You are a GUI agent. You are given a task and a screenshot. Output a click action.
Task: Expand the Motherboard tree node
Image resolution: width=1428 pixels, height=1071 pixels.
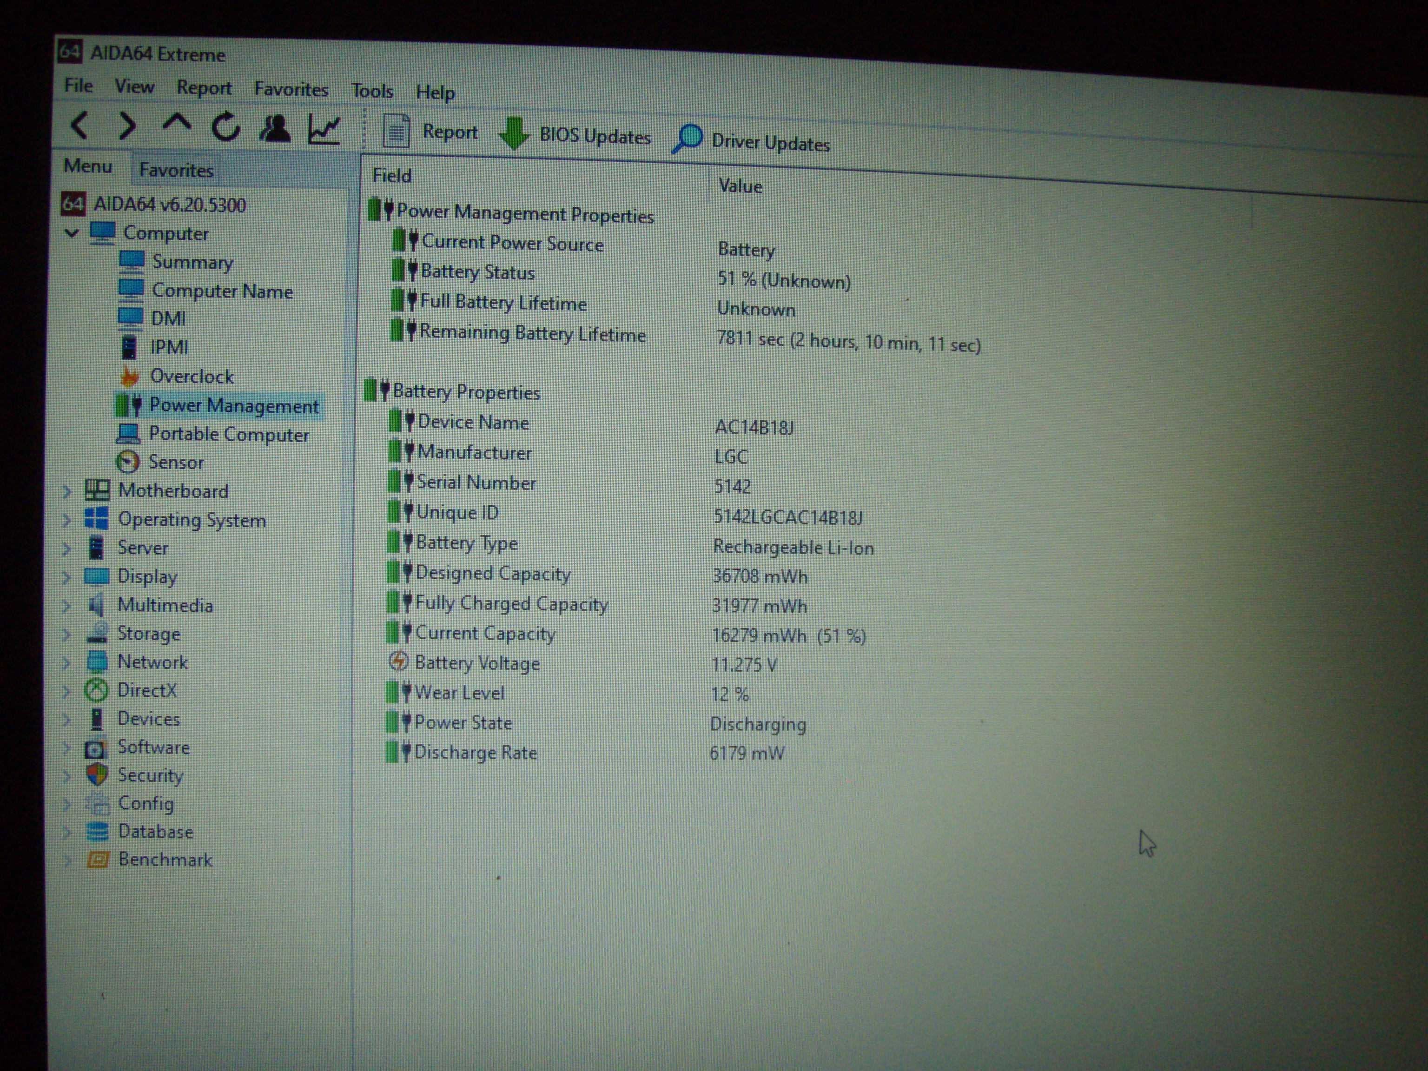coord(66,491)
